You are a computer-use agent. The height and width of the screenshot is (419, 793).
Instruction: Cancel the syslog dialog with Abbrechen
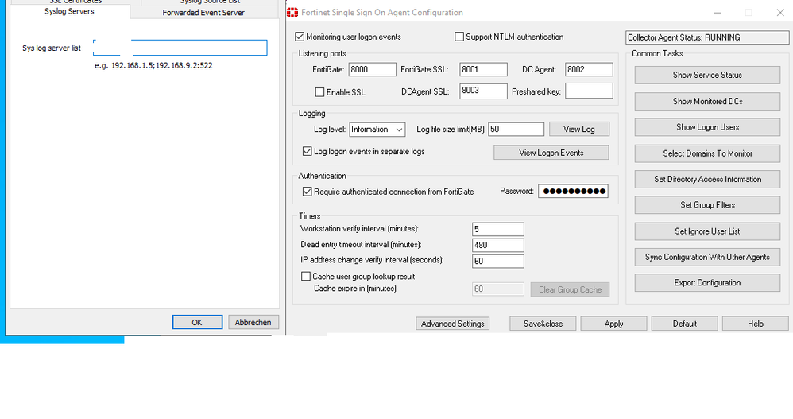pyautogui.click(x=253, y=322)
